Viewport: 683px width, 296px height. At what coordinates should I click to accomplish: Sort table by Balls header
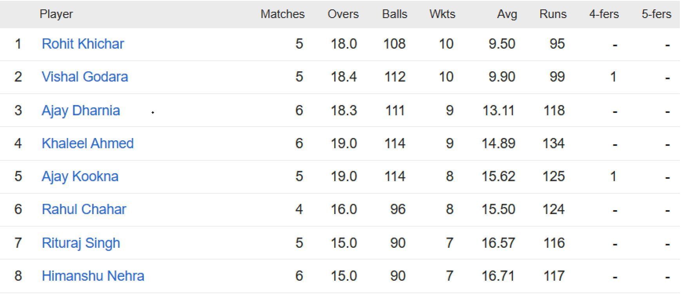click(x=395, y=14)
